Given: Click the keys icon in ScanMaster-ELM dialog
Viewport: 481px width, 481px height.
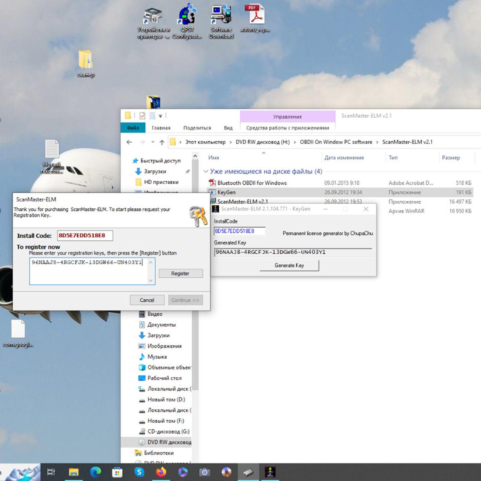Looking at the screenshot, I should coord(198,216).
